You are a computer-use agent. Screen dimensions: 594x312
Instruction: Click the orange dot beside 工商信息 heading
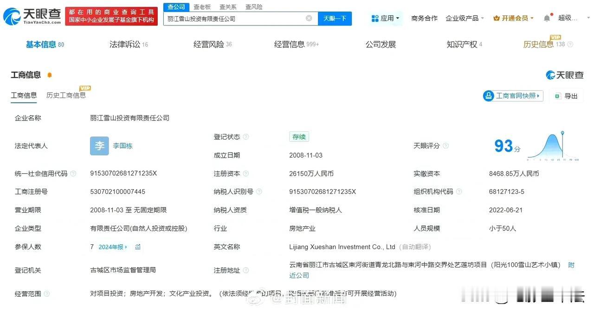[x=50, y=75]
